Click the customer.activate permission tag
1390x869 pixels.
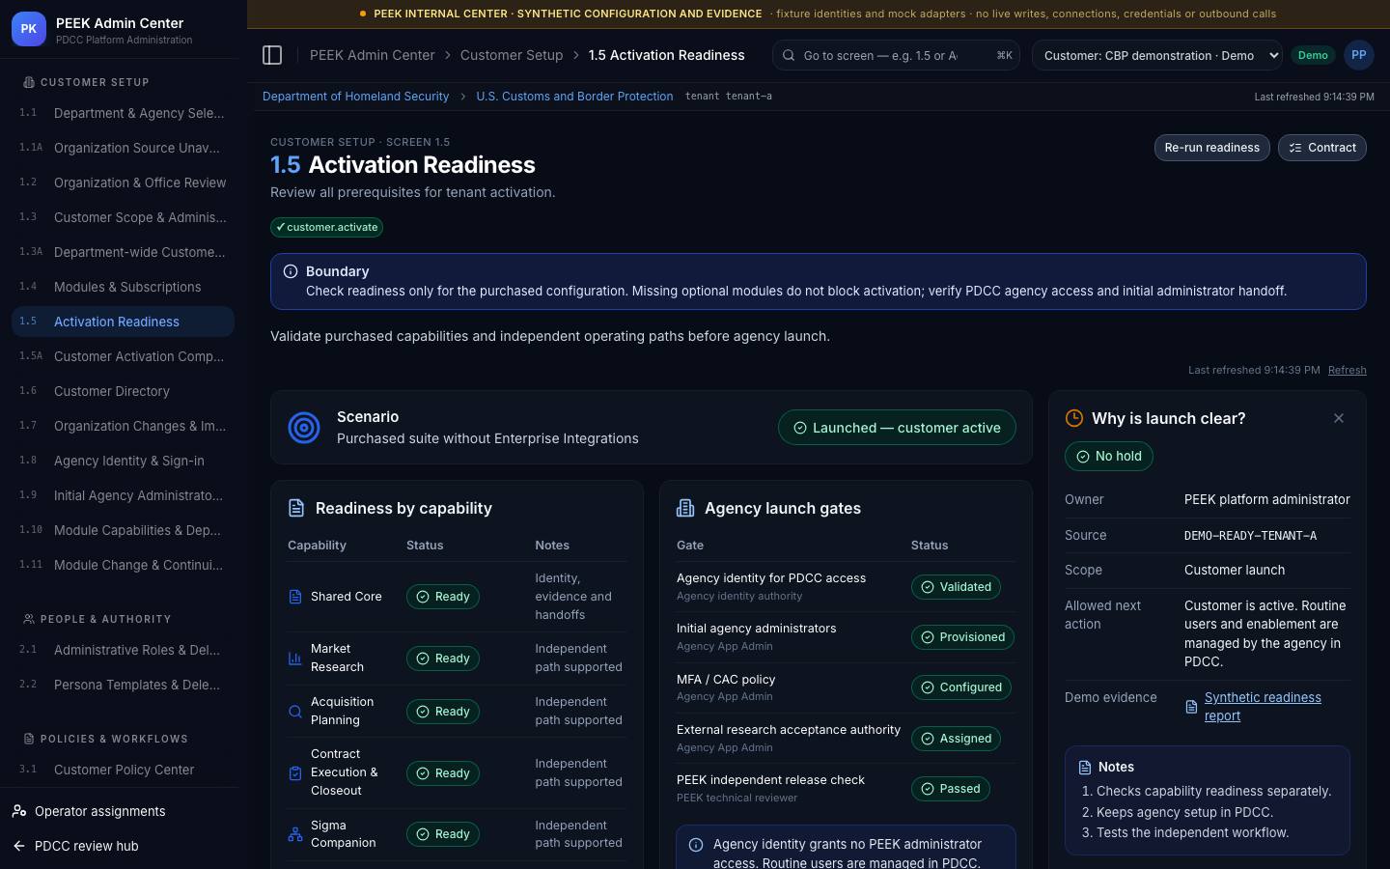(x=327, y=227)
